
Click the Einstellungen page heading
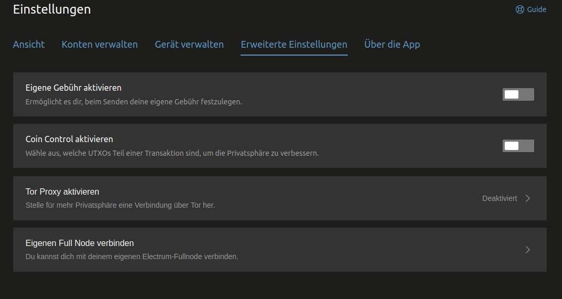tap(51, 9)
